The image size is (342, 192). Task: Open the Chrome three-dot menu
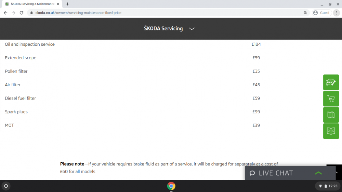point(337,13)
